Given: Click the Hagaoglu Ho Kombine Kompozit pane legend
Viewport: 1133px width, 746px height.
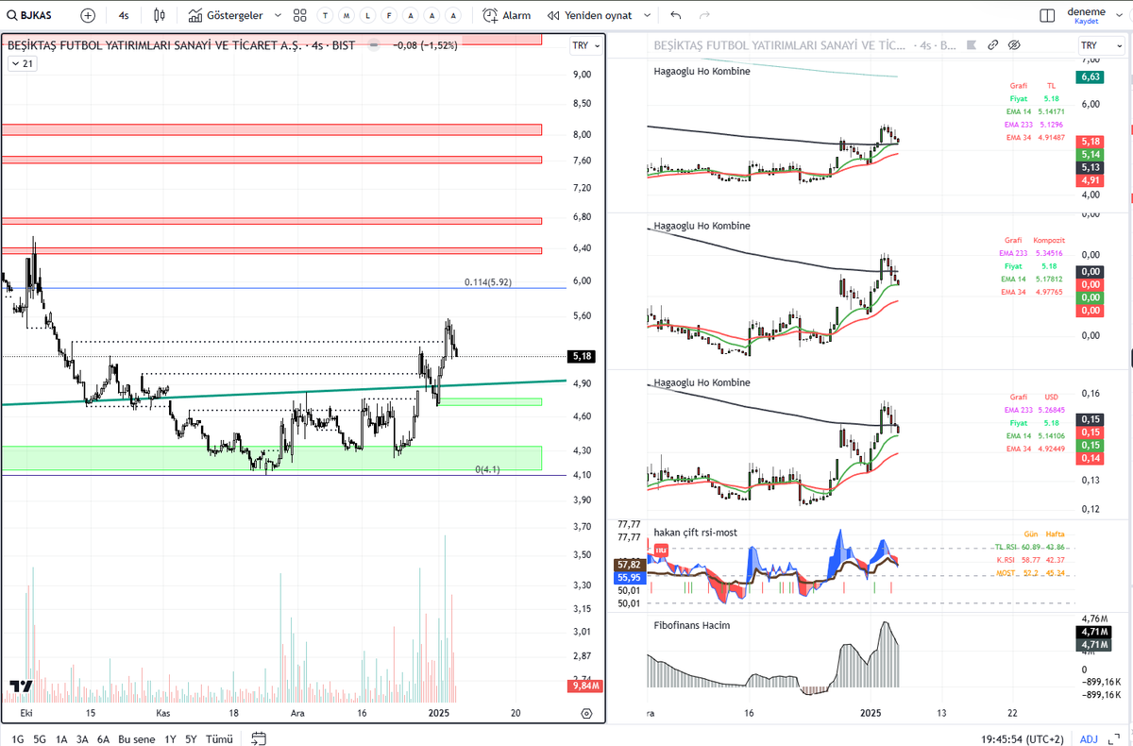Looking at the screenshot, I should pyautogui.click(x=702, y=226).
